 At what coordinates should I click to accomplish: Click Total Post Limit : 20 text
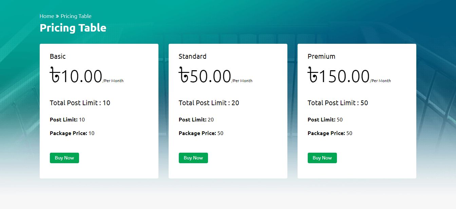pyautogui.click(x=209, y=103)
